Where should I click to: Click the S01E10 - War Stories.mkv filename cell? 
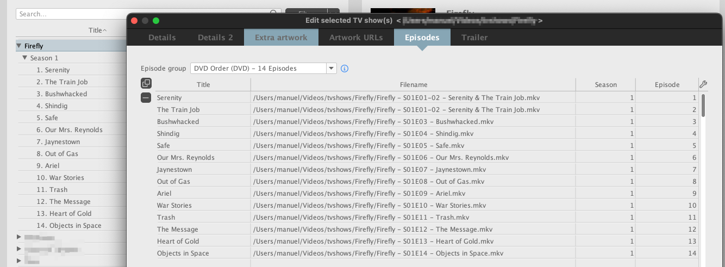pos(414,206)
